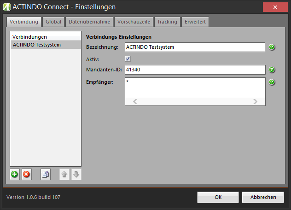291x210 pixels.
Task: Open the Datenübernahme tab
Action: (89, 22)
